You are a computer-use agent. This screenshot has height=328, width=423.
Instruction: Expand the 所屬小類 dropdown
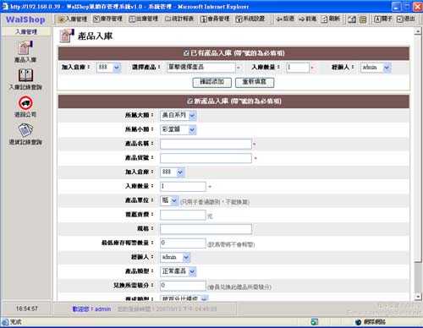[179, 129]
